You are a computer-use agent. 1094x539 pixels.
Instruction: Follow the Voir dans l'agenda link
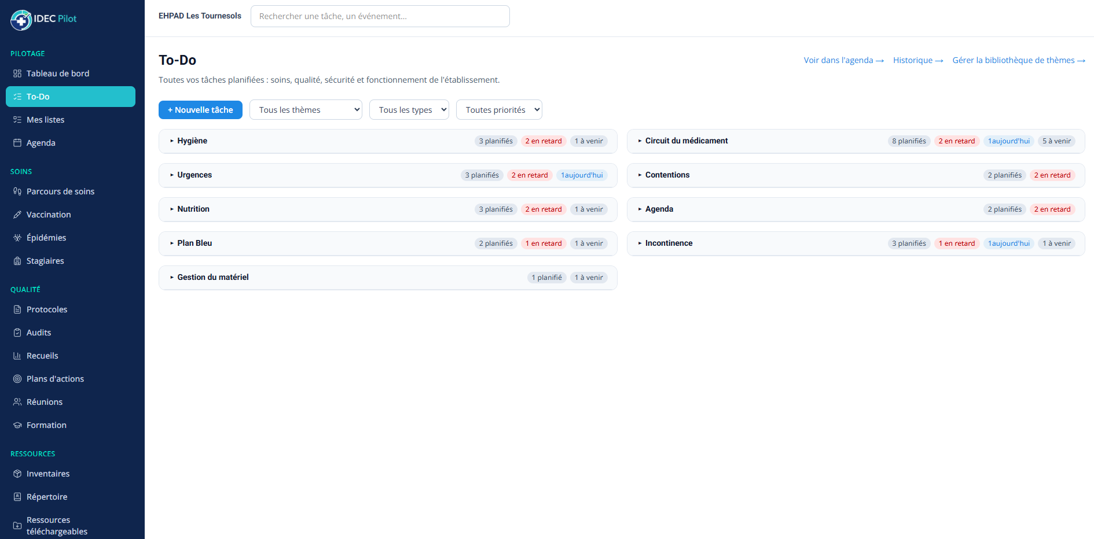[x=843, y=60]
